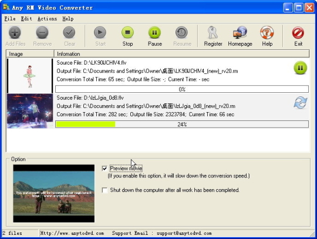
Task: Select the stage dancer thumbnail image
Action: (x=30, y=111)
